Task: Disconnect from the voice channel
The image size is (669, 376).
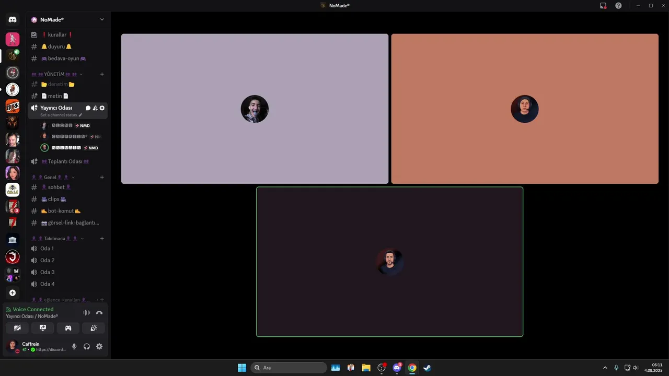Action: point(99,313)
